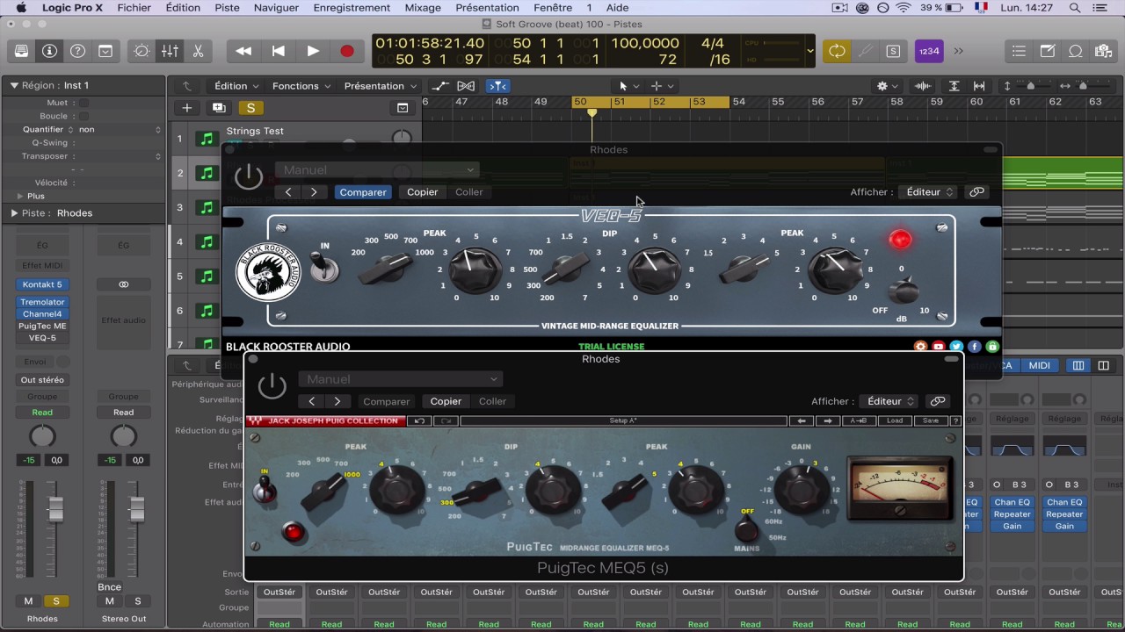Solo the Rhodes channel strip

(56, 601)
